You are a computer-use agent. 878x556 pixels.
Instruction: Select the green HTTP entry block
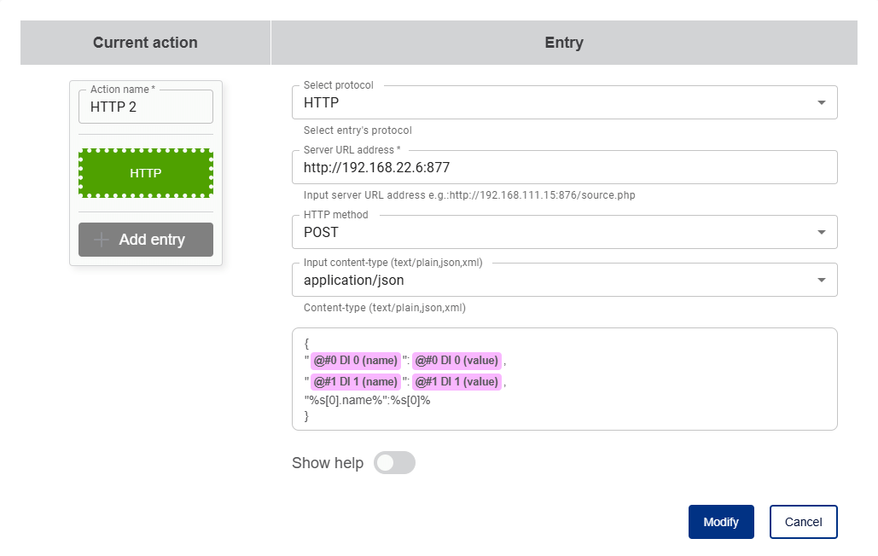[x=145, y=173]
